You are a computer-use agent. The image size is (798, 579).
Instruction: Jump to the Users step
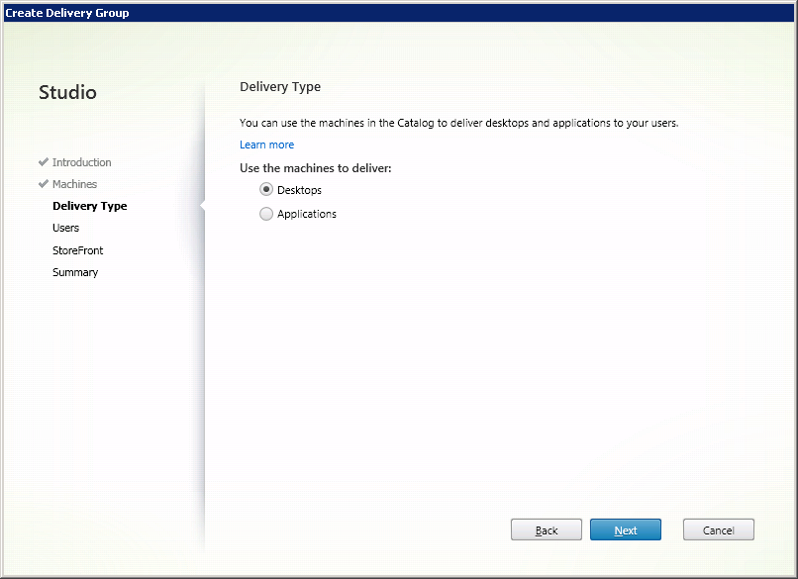[65, 228]
